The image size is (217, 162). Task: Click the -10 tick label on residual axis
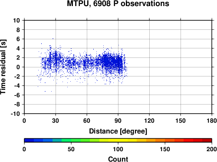[15, 114]
